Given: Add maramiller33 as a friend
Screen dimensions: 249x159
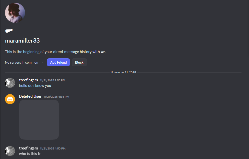Looking at the screenshot, I should [59, 62].
